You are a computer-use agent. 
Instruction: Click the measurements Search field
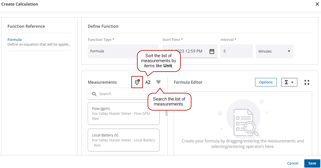coord(118,94)
